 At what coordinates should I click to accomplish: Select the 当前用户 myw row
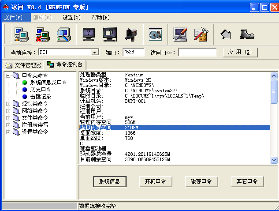point(175,117)
